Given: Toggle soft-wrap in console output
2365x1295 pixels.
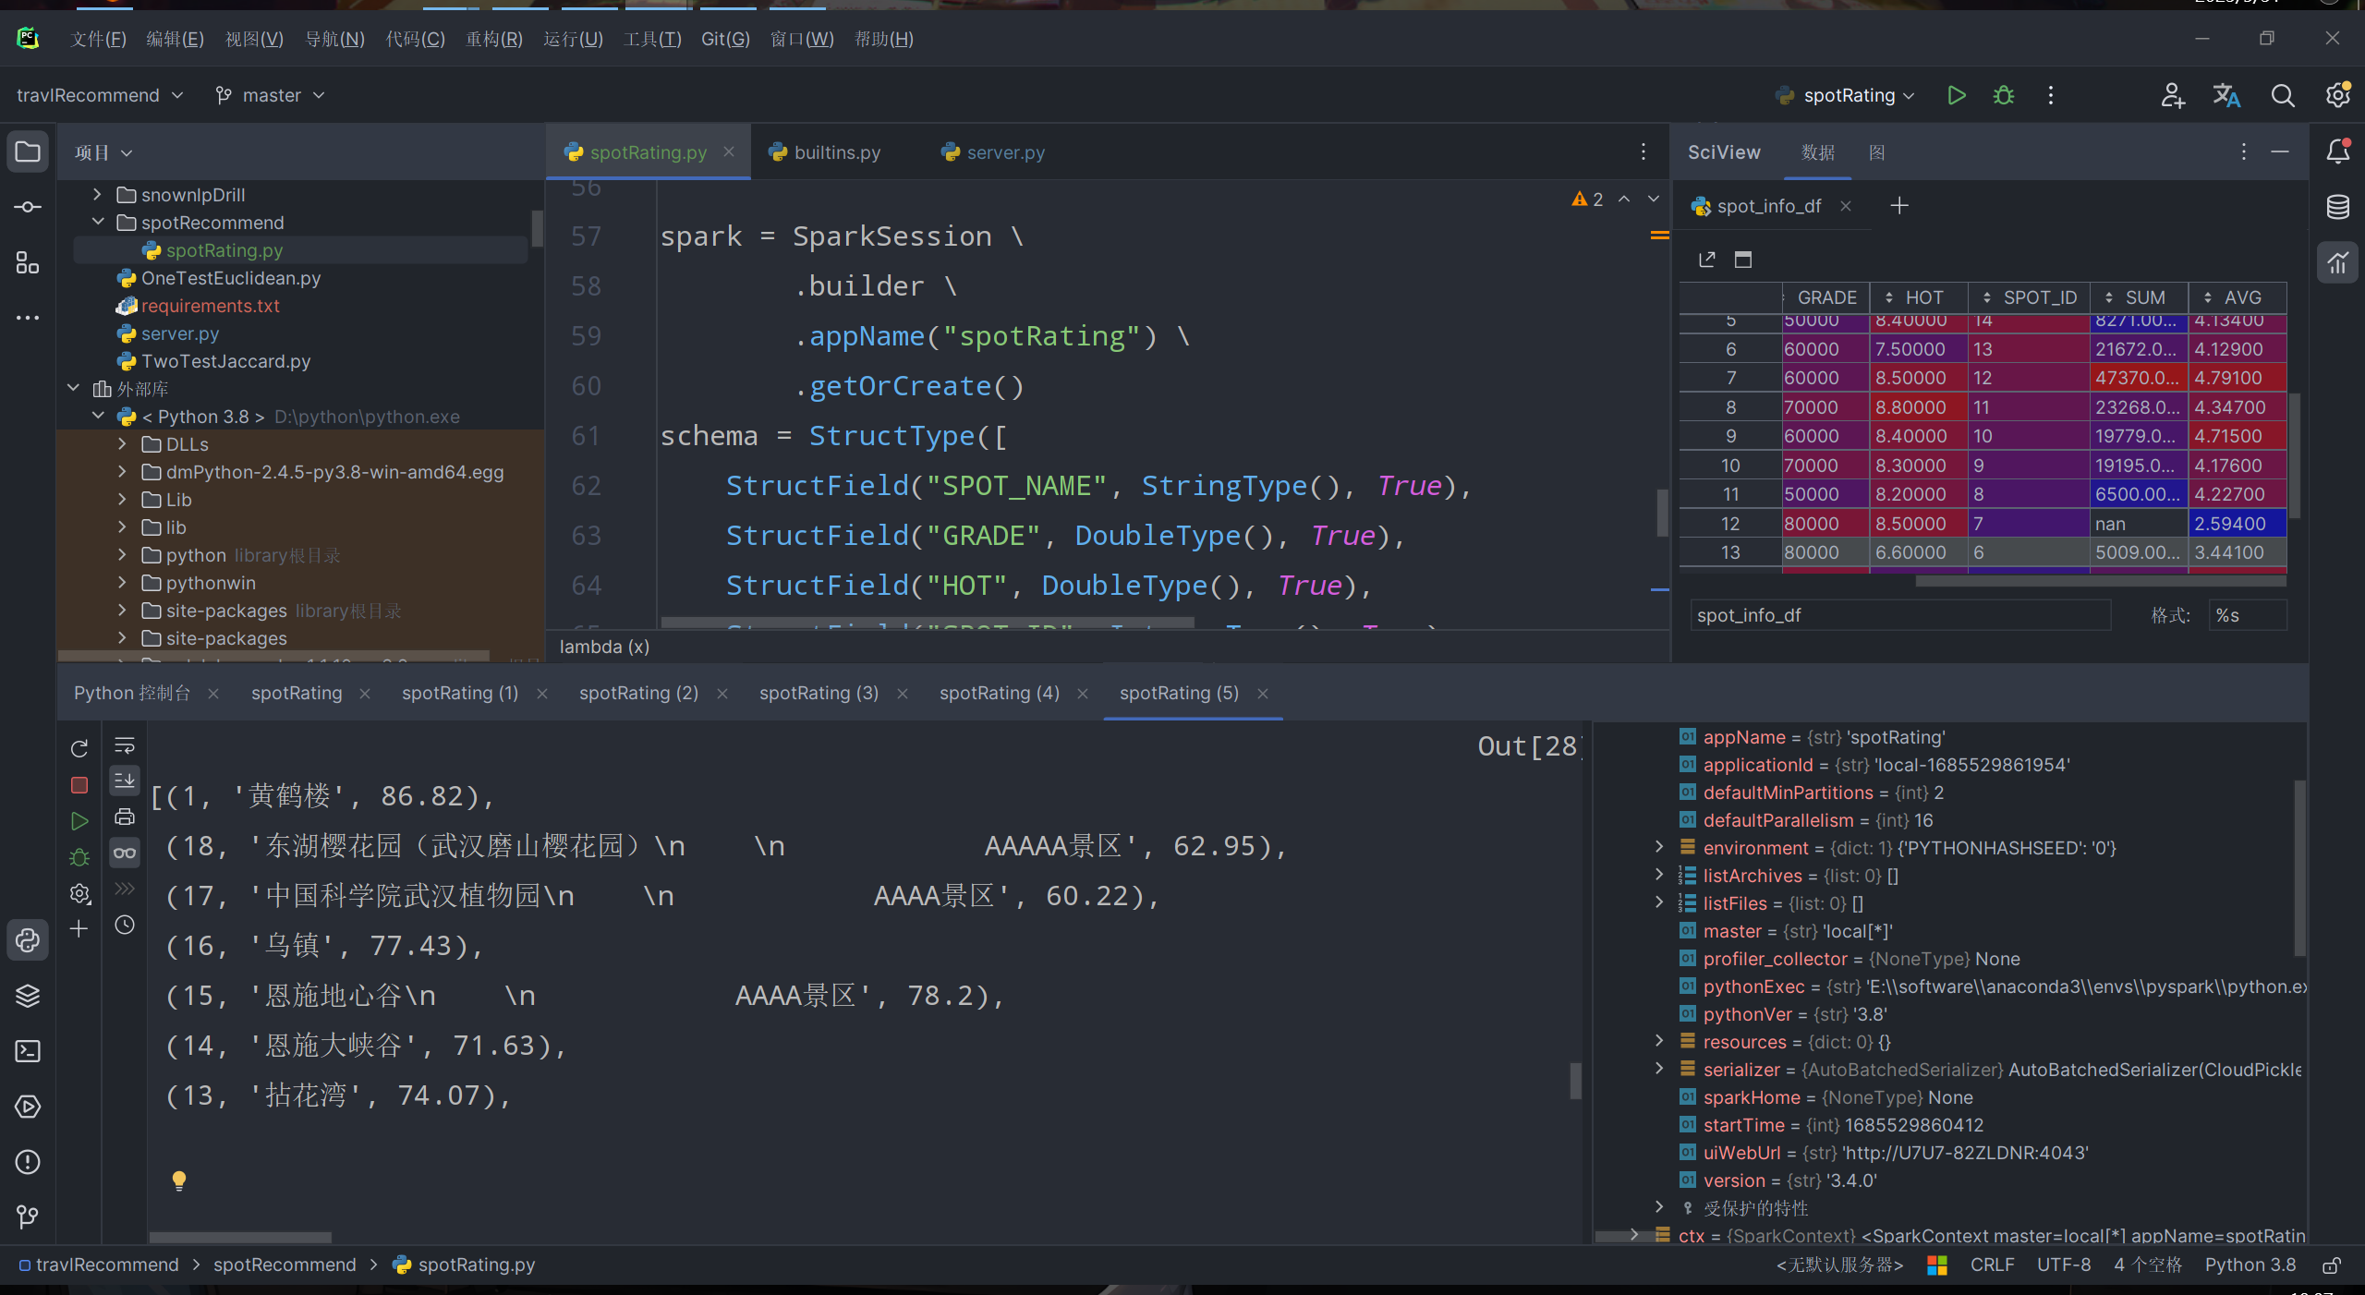Looking at the screenshot, I should pos(125,745).
